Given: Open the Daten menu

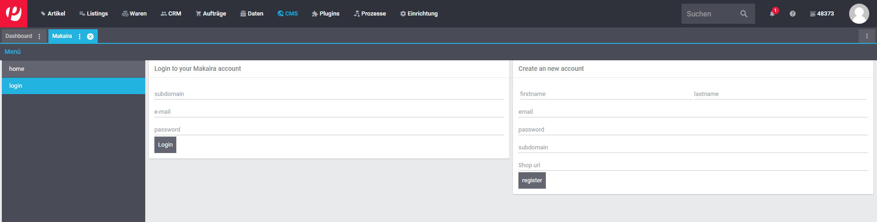Looking at the screenshot, I should [x=252, y=14].
